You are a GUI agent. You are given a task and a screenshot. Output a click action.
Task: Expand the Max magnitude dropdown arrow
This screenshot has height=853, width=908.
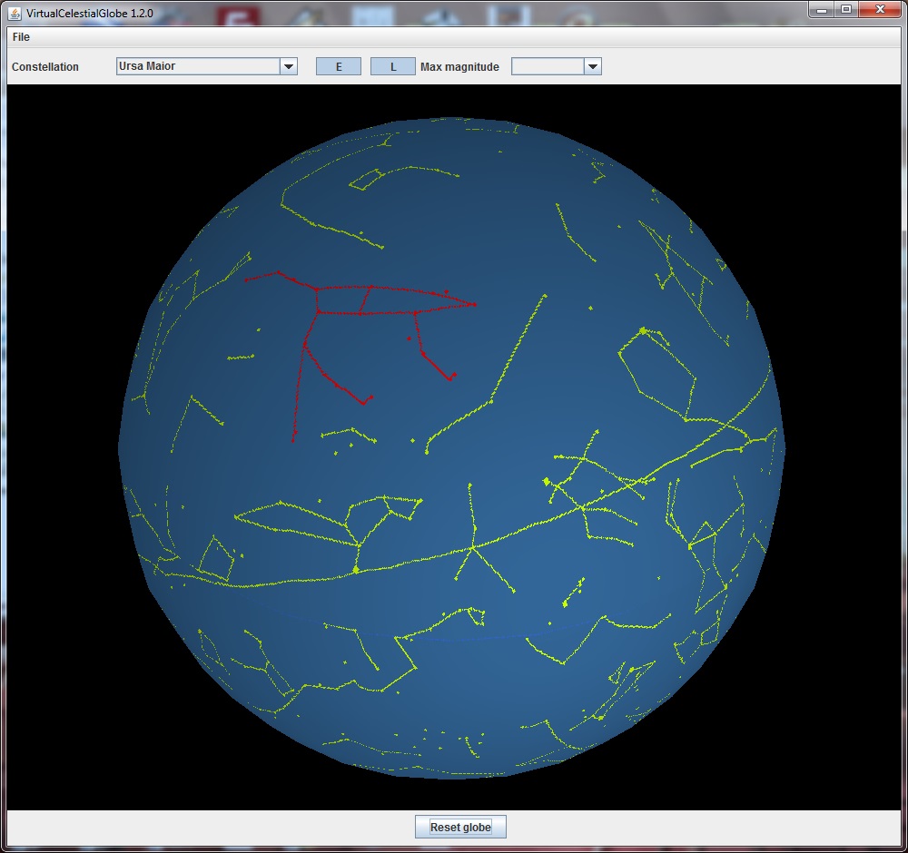pyautogui.click(x=593, y=66)
